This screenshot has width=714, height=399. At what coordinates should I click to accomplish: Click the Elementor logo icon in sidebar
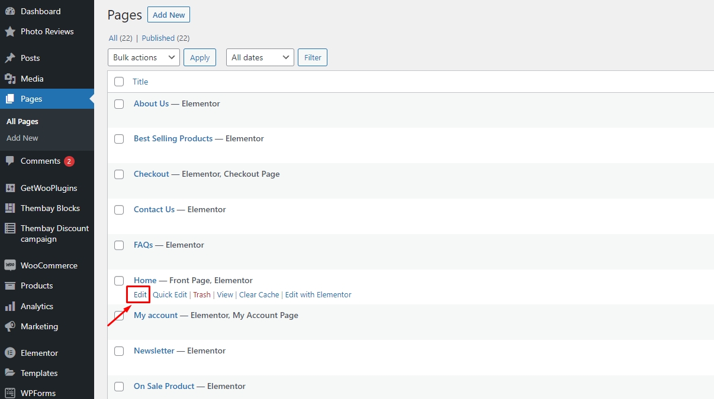(x=10, y=353)
